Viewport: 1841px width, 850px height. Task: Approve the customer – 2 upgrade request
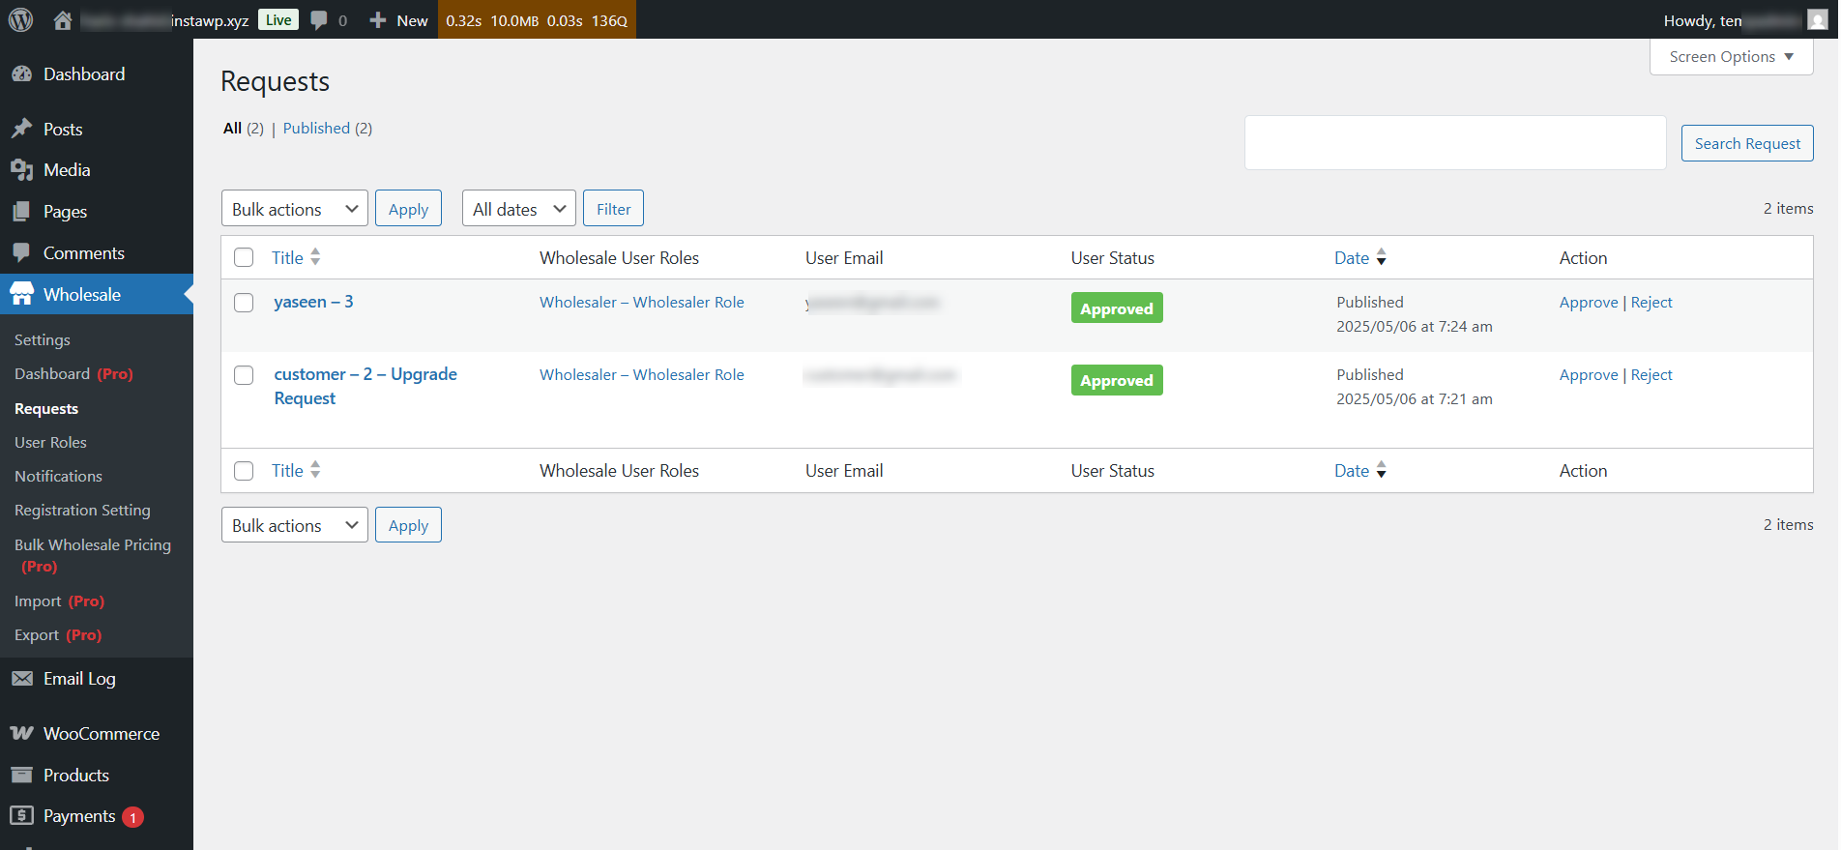(1589, 375)
